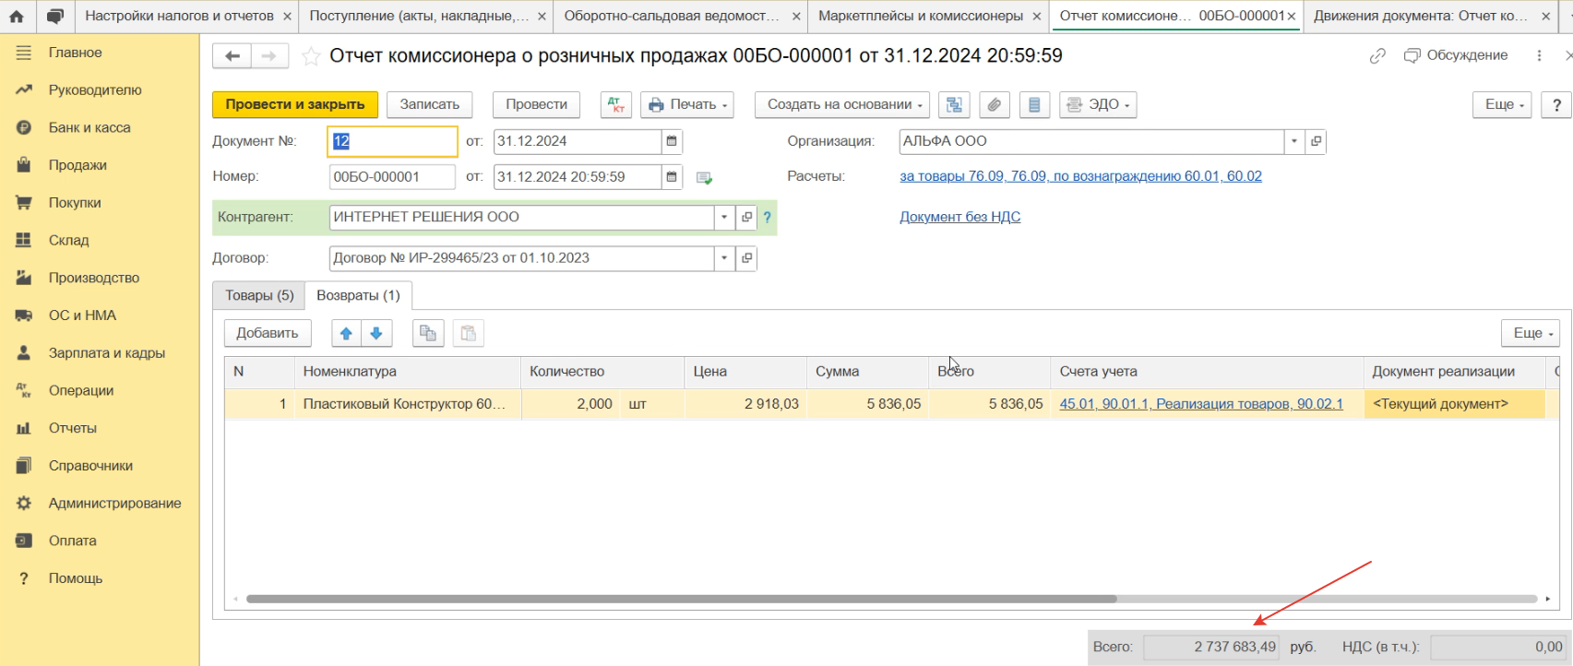Favorite the document with the star icon

click(312, 57)
